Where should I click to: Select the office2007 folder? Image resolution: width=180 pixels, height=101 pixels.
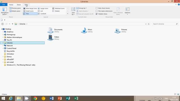10,59
